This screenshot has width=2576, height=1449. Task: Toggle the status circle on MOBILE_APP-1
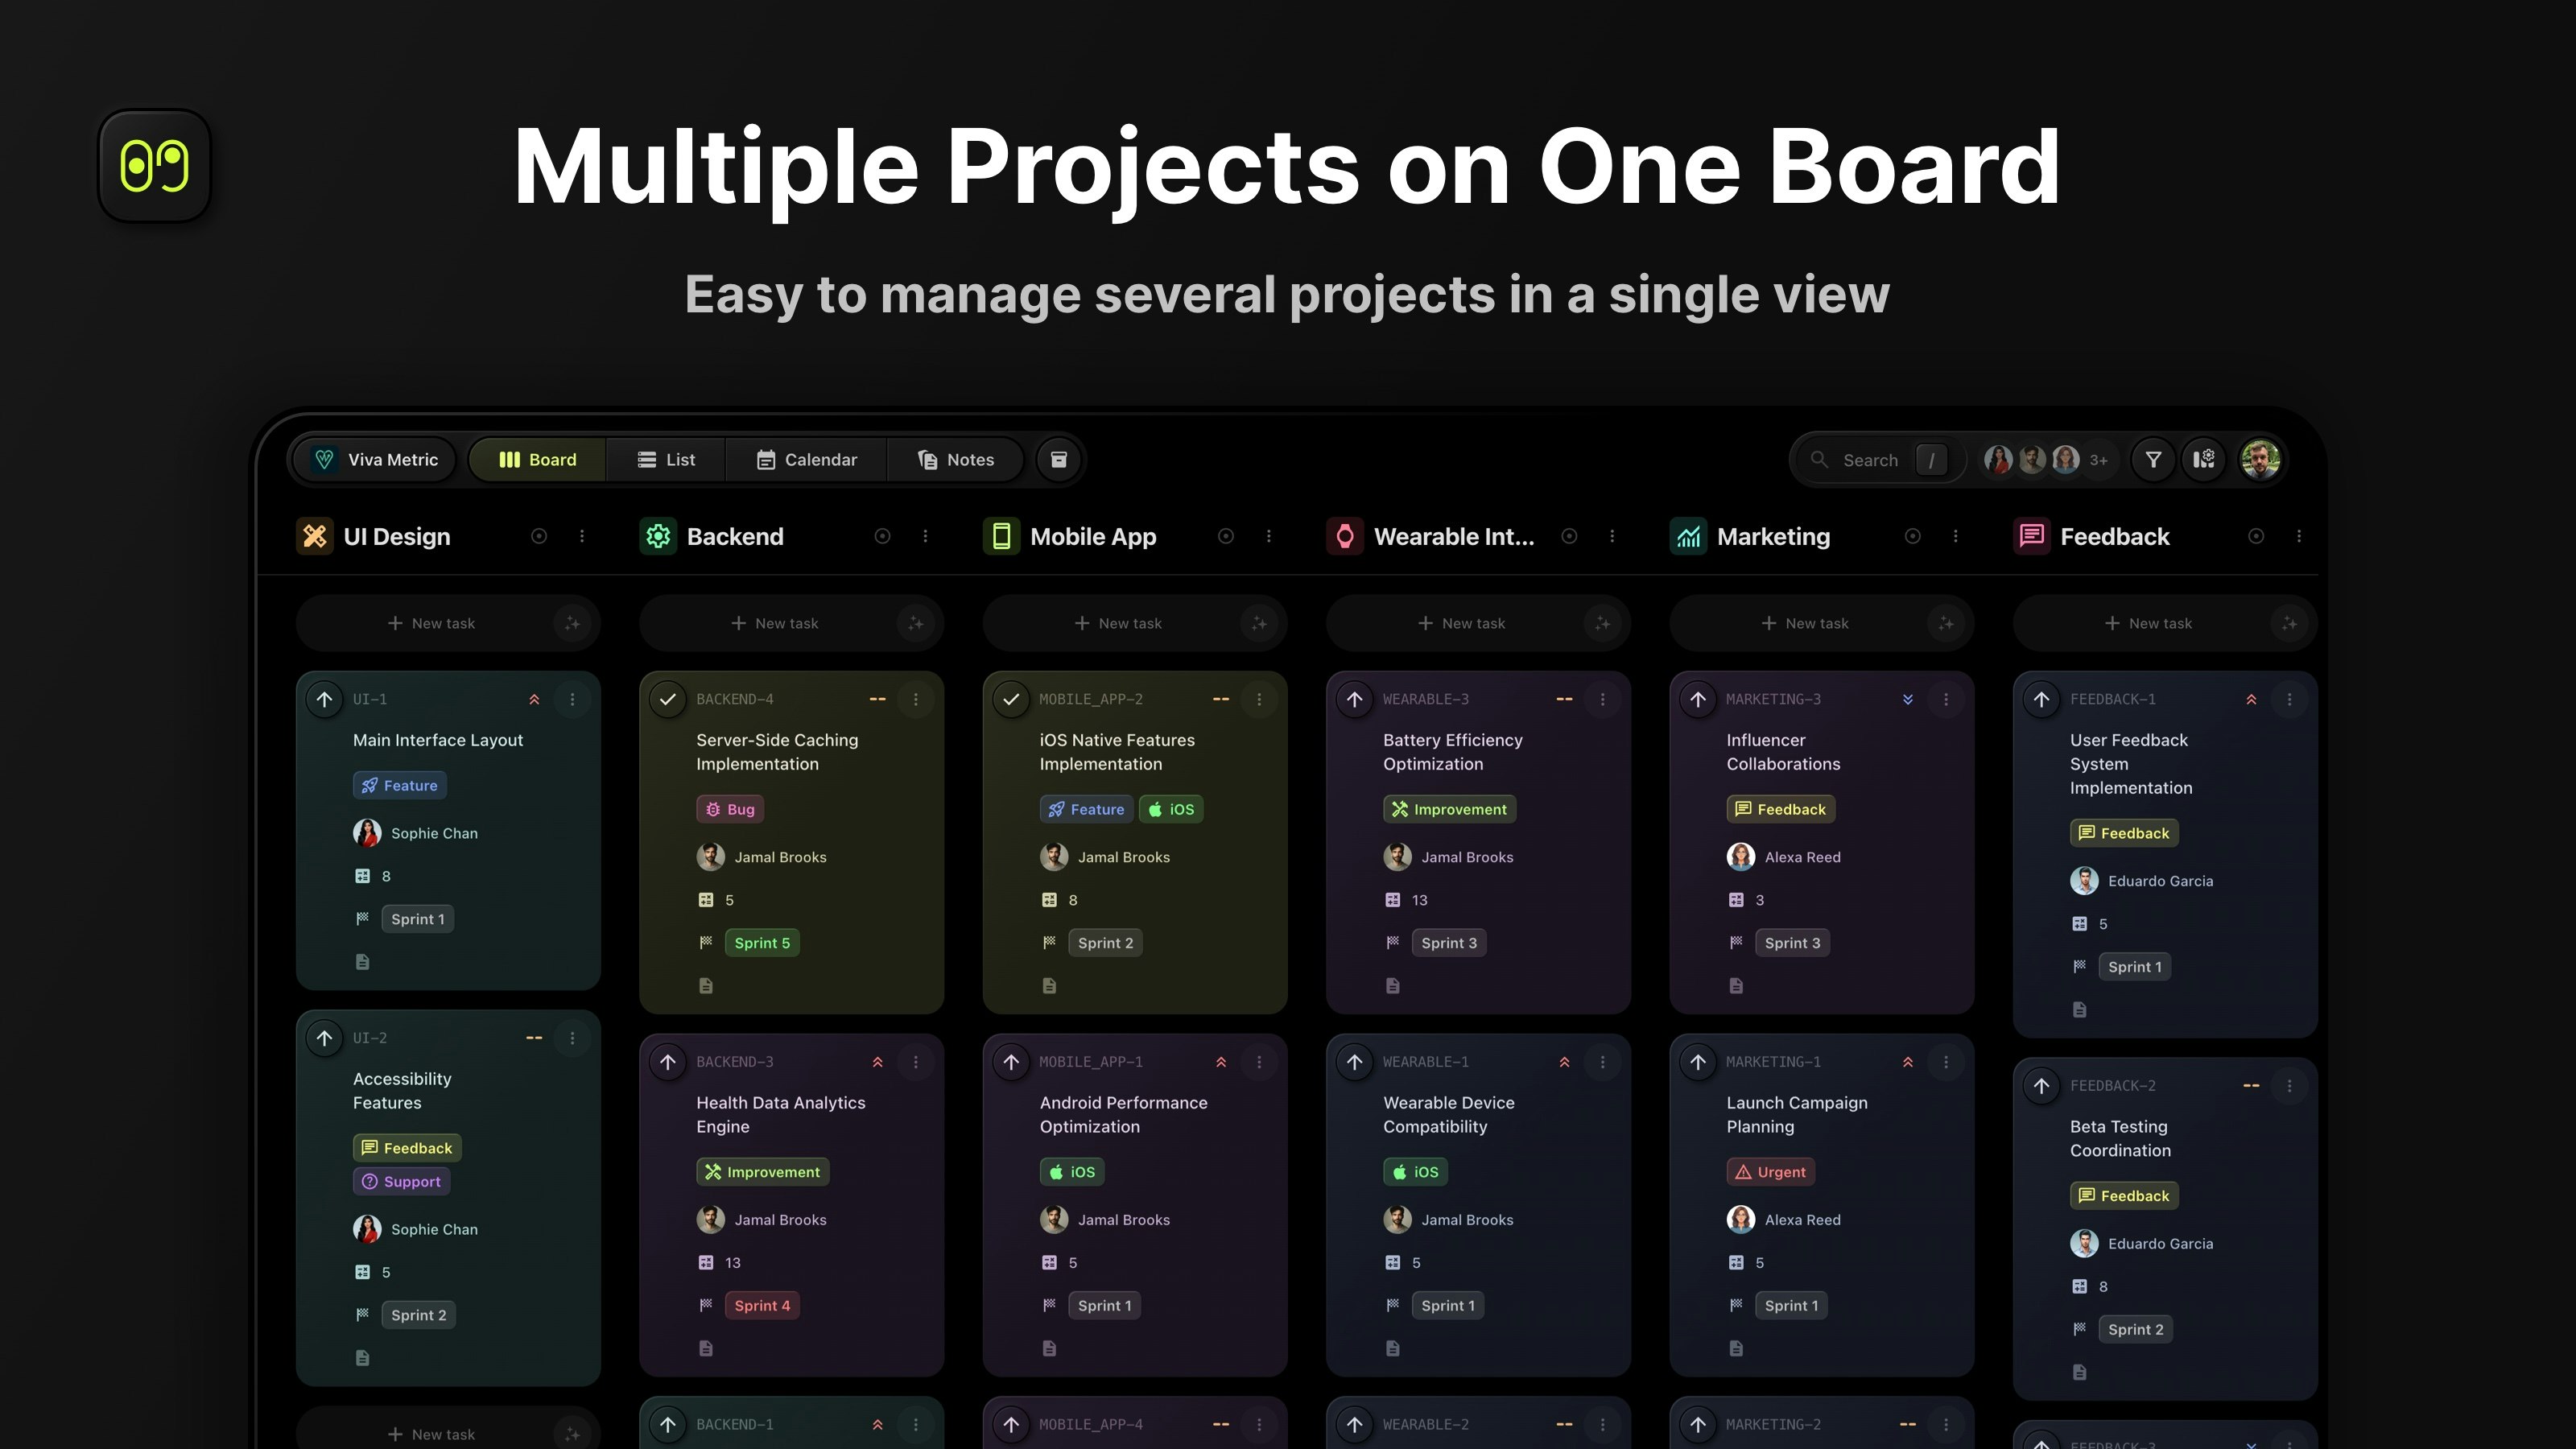tap(1011, 1063)
